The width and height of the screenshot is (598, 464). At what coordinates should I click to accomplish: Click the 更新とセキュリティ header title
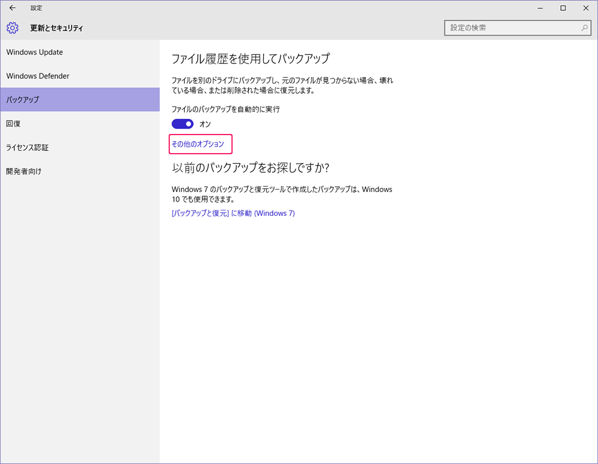click(56, 28)
